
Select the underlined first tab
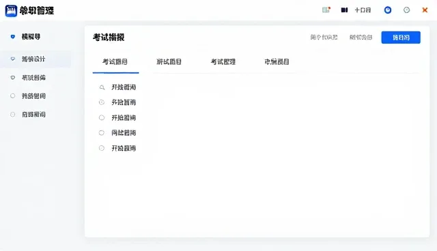click(115, 62)
